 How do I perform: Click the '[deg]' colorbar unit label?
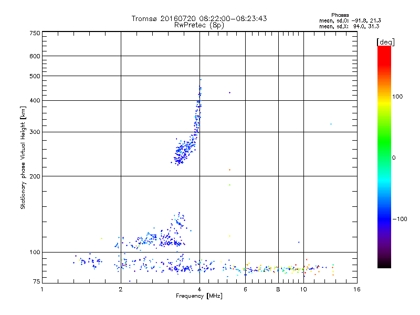coord(385,42)
